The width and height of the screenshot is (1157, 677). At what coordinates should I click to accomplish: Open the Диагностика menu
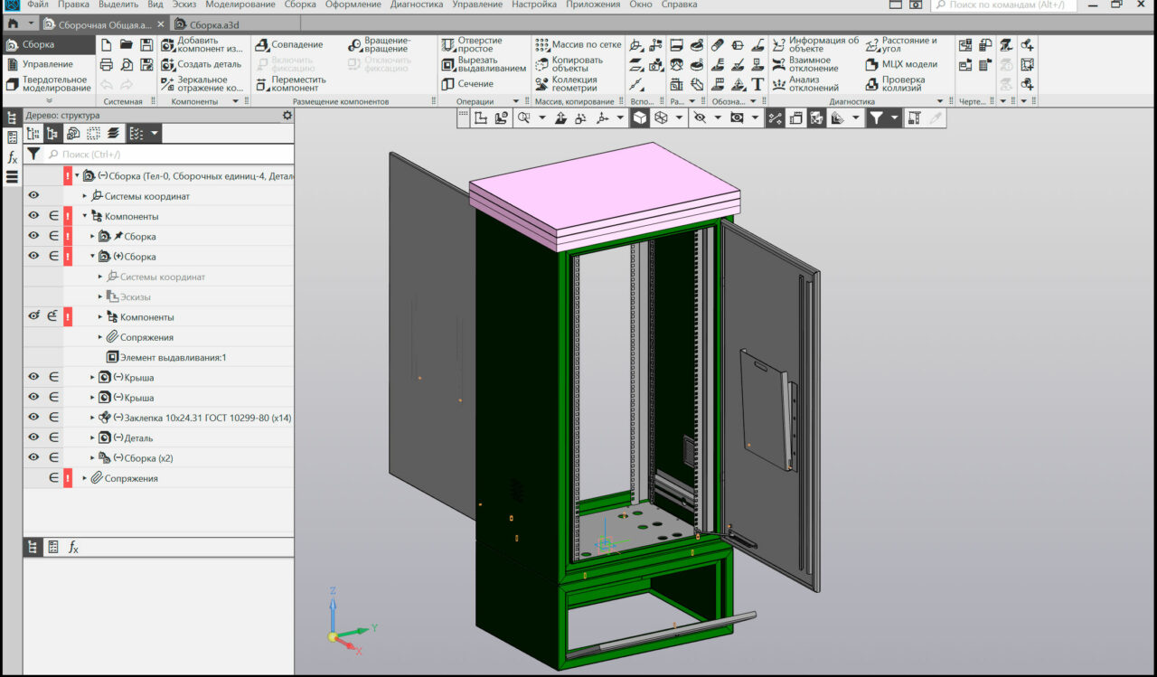[x=417, y=5]
